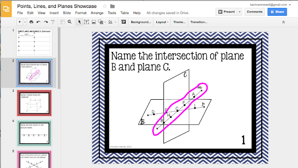Viewport: 298px width, 168px height.
Task: Open the Transition panel
Action: [199, 22]
